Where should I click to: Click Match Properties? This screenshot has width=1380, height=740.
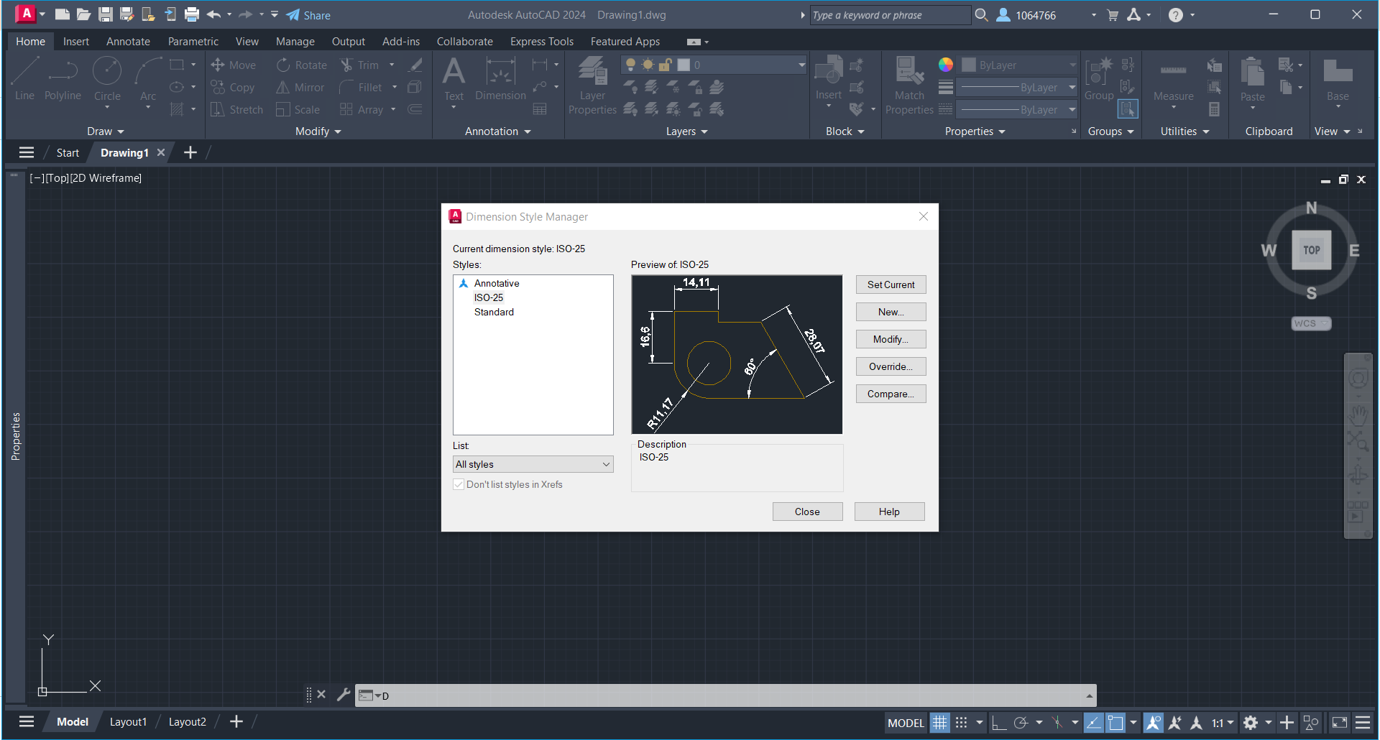(909, 85)
